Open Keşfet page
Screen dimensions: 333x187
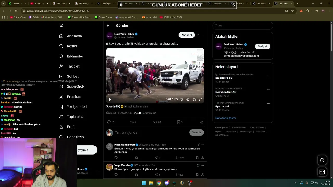click(x=68, y=46)
